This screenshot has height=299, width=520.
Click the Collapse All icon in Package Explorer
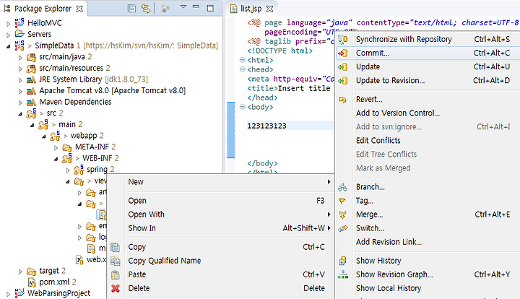click(x=131, y=8)
